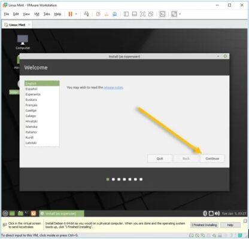This screenshot has width=249, height=239.
Task: Open the Linux Mint start menu
Action: click(5, 213)
